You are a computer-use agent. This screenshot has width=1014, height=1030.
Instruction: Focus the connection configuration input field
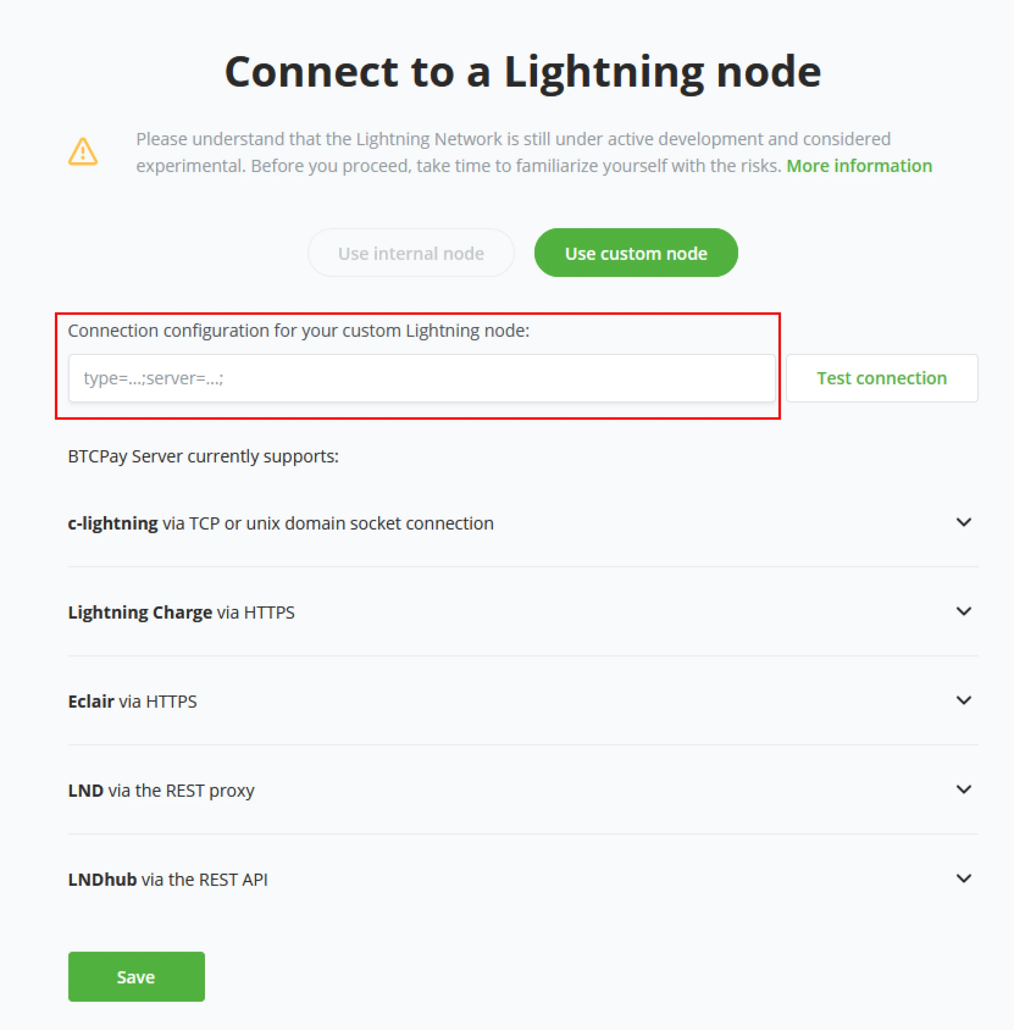pyautogui.click(x=421, y=378)
